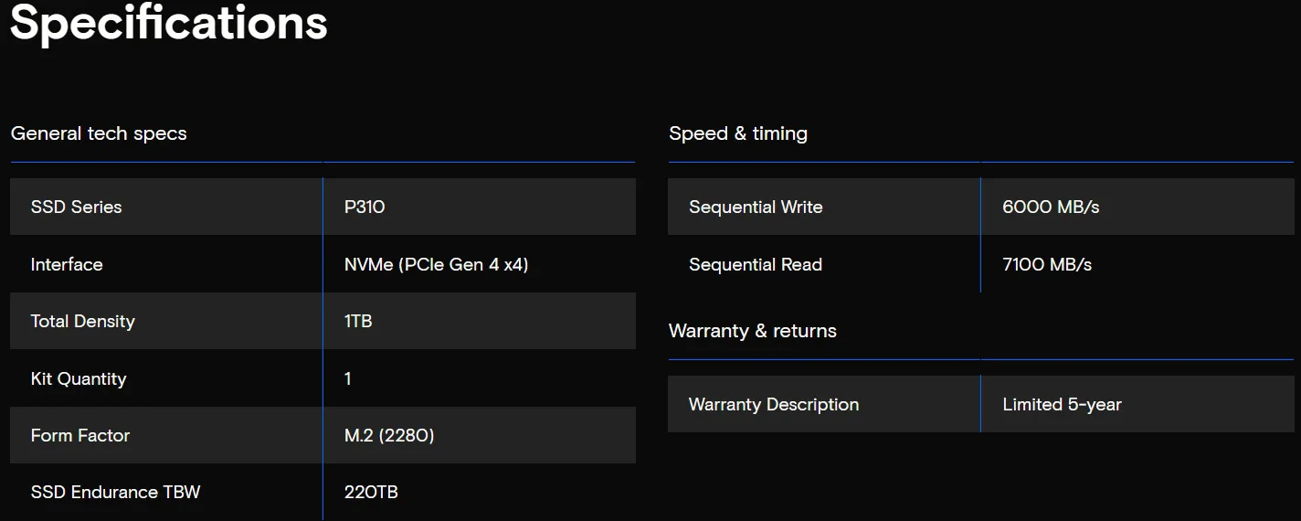
Task: Click the Speed & timing section title
Action: (738, 133)
